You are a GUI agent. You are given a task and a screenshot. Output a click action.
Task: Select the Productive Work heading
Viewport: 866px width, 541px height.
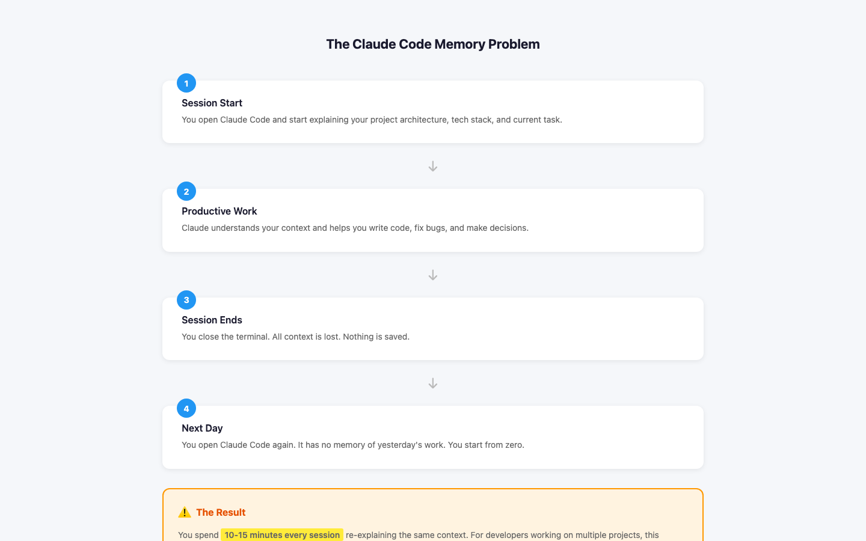pos(220,211)
